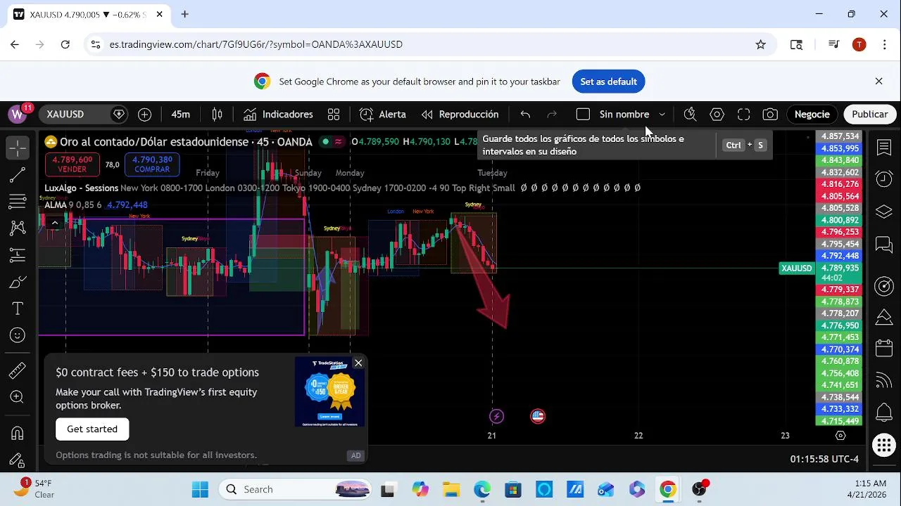
Task: Enter fullscreen mode
Action: (x=744, y=115)
